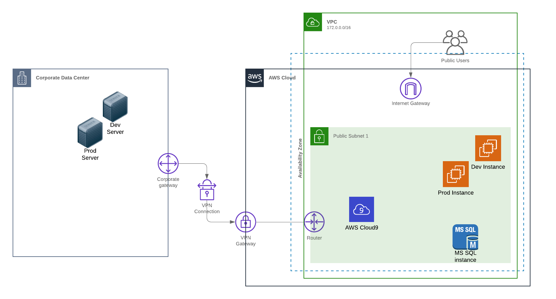The image size is (556, 299).
Task: Select the Internet Gateway icon
Action: point(411,88)
